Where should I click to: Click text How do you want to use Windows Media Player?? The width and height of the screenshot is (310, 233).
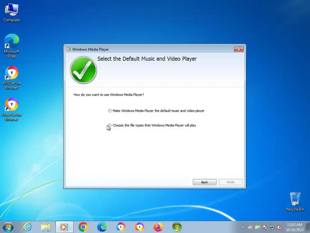109,95
